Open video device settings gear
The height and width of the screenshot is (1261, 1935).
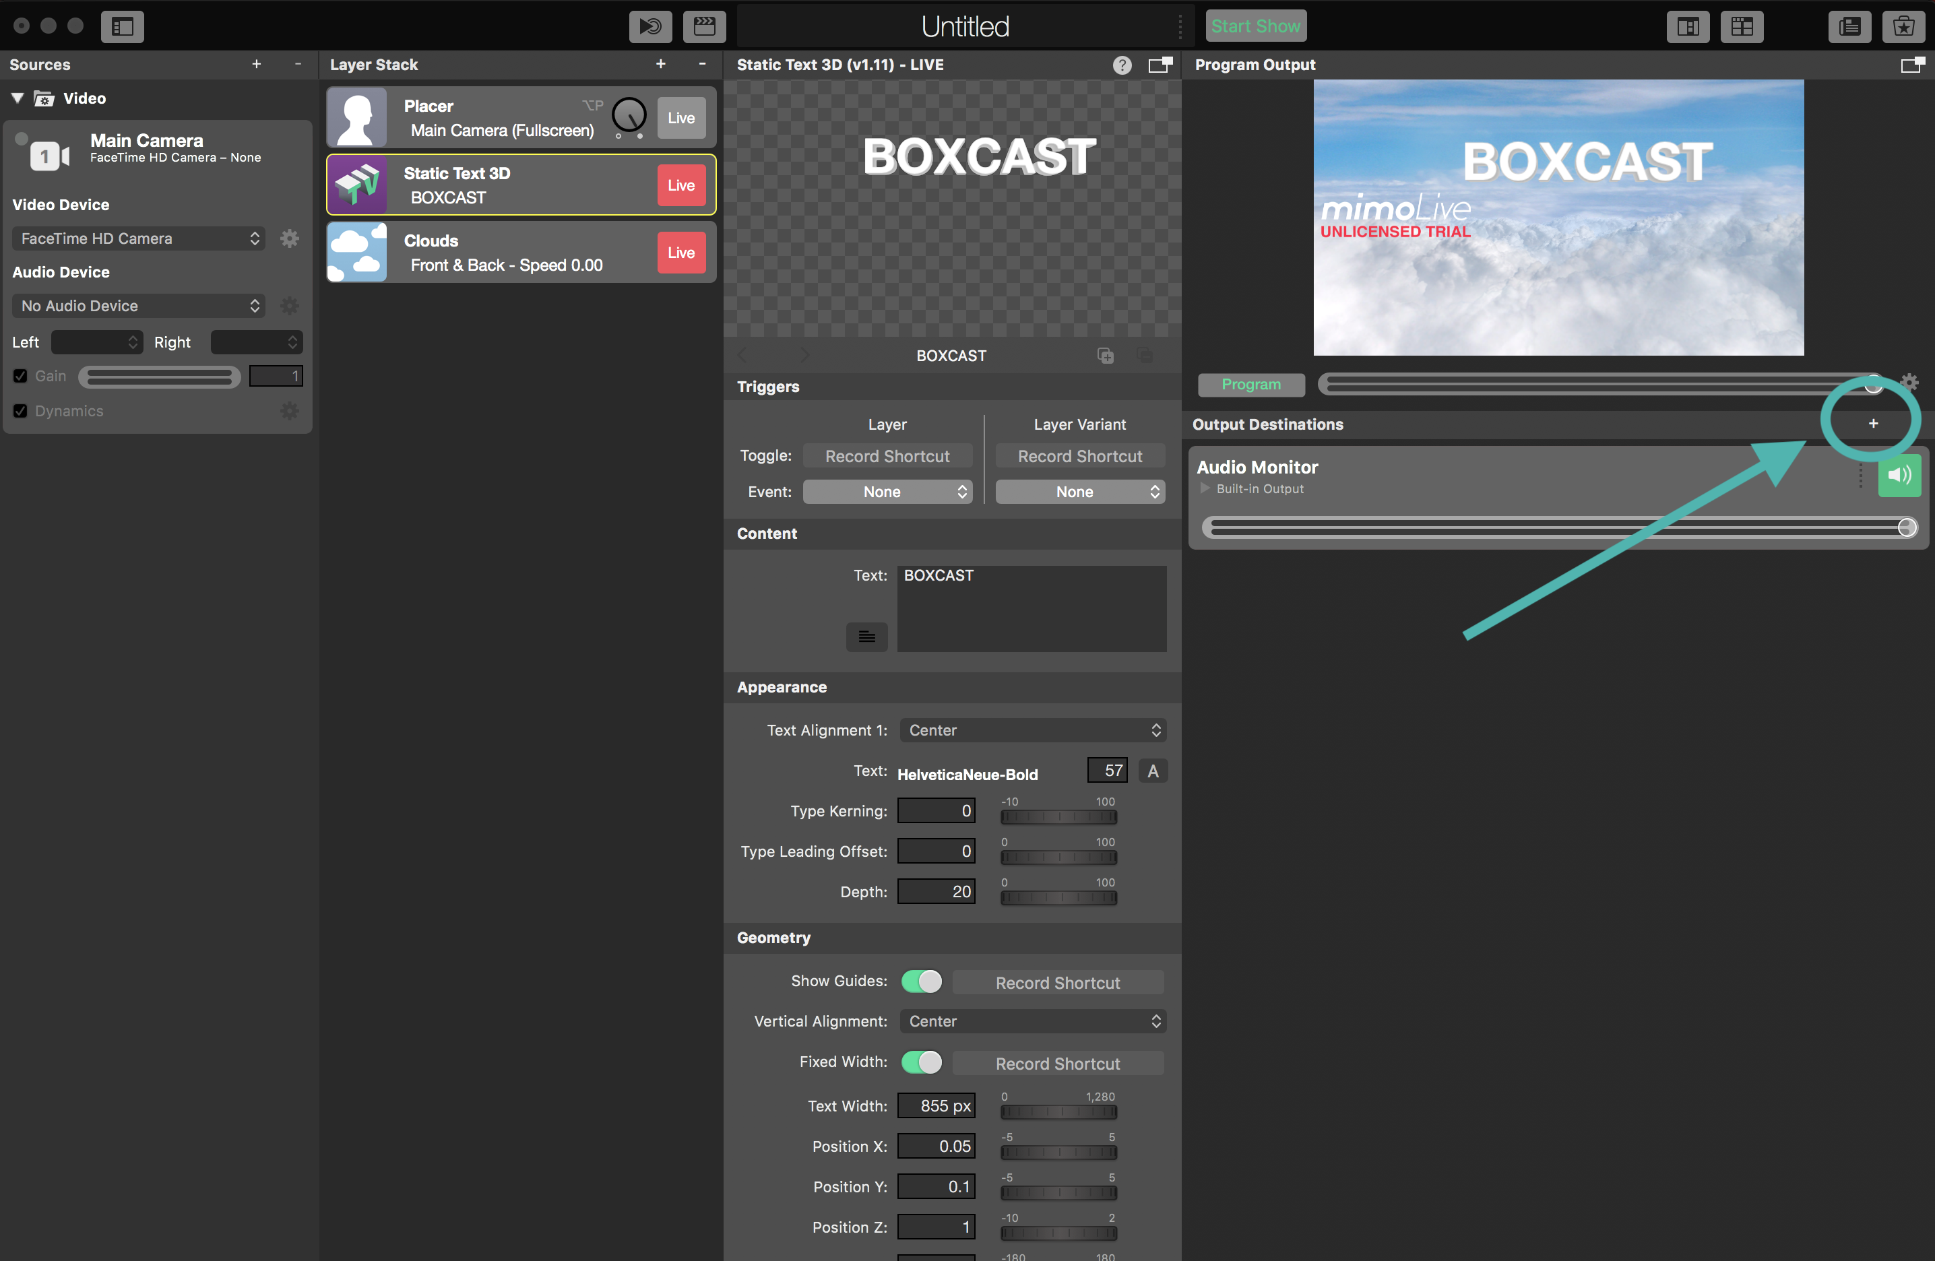pyautogui.click(x=290, y=238)
